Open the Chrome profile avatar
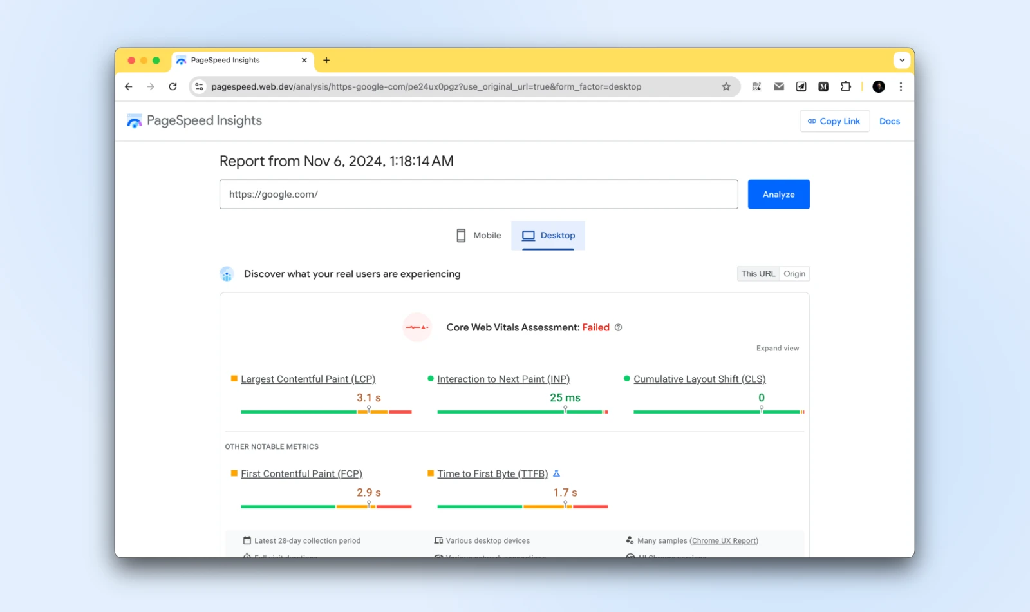This screenshot has width=1030, height=612. point(879,86)
